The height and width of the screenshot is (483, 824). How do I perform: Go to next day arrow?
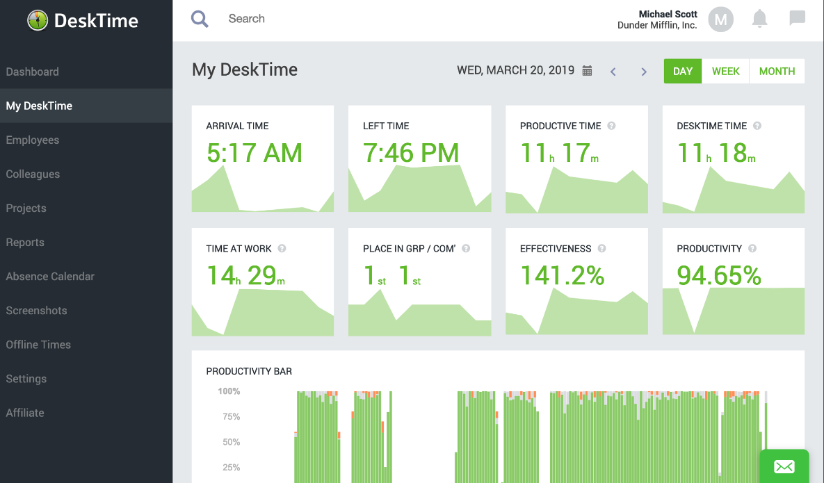tap(644, 72)
